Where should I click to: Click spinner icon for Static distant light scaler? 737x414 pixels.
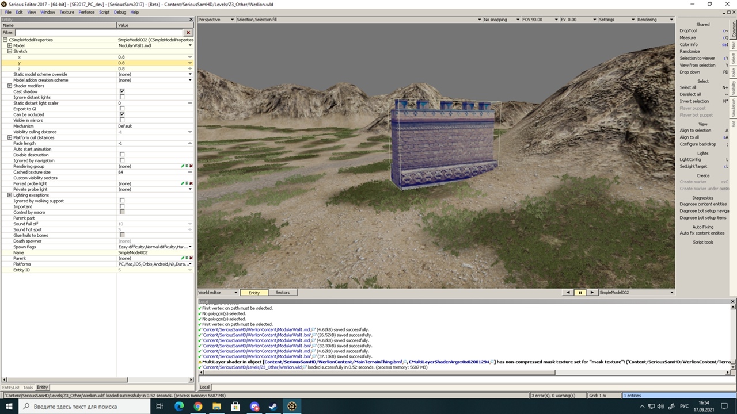coord(190,103)
